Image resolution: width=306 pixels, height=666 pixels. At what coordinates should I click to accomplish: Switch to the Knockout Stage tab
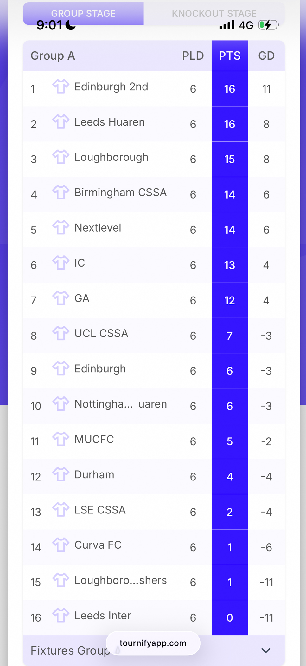pyautogui.click(x=214, y=13)
